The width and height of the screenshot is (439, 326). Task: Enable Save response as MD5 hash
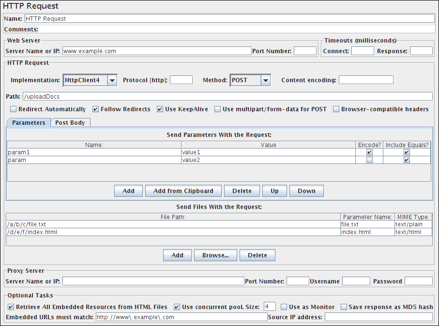coord(344,307)
